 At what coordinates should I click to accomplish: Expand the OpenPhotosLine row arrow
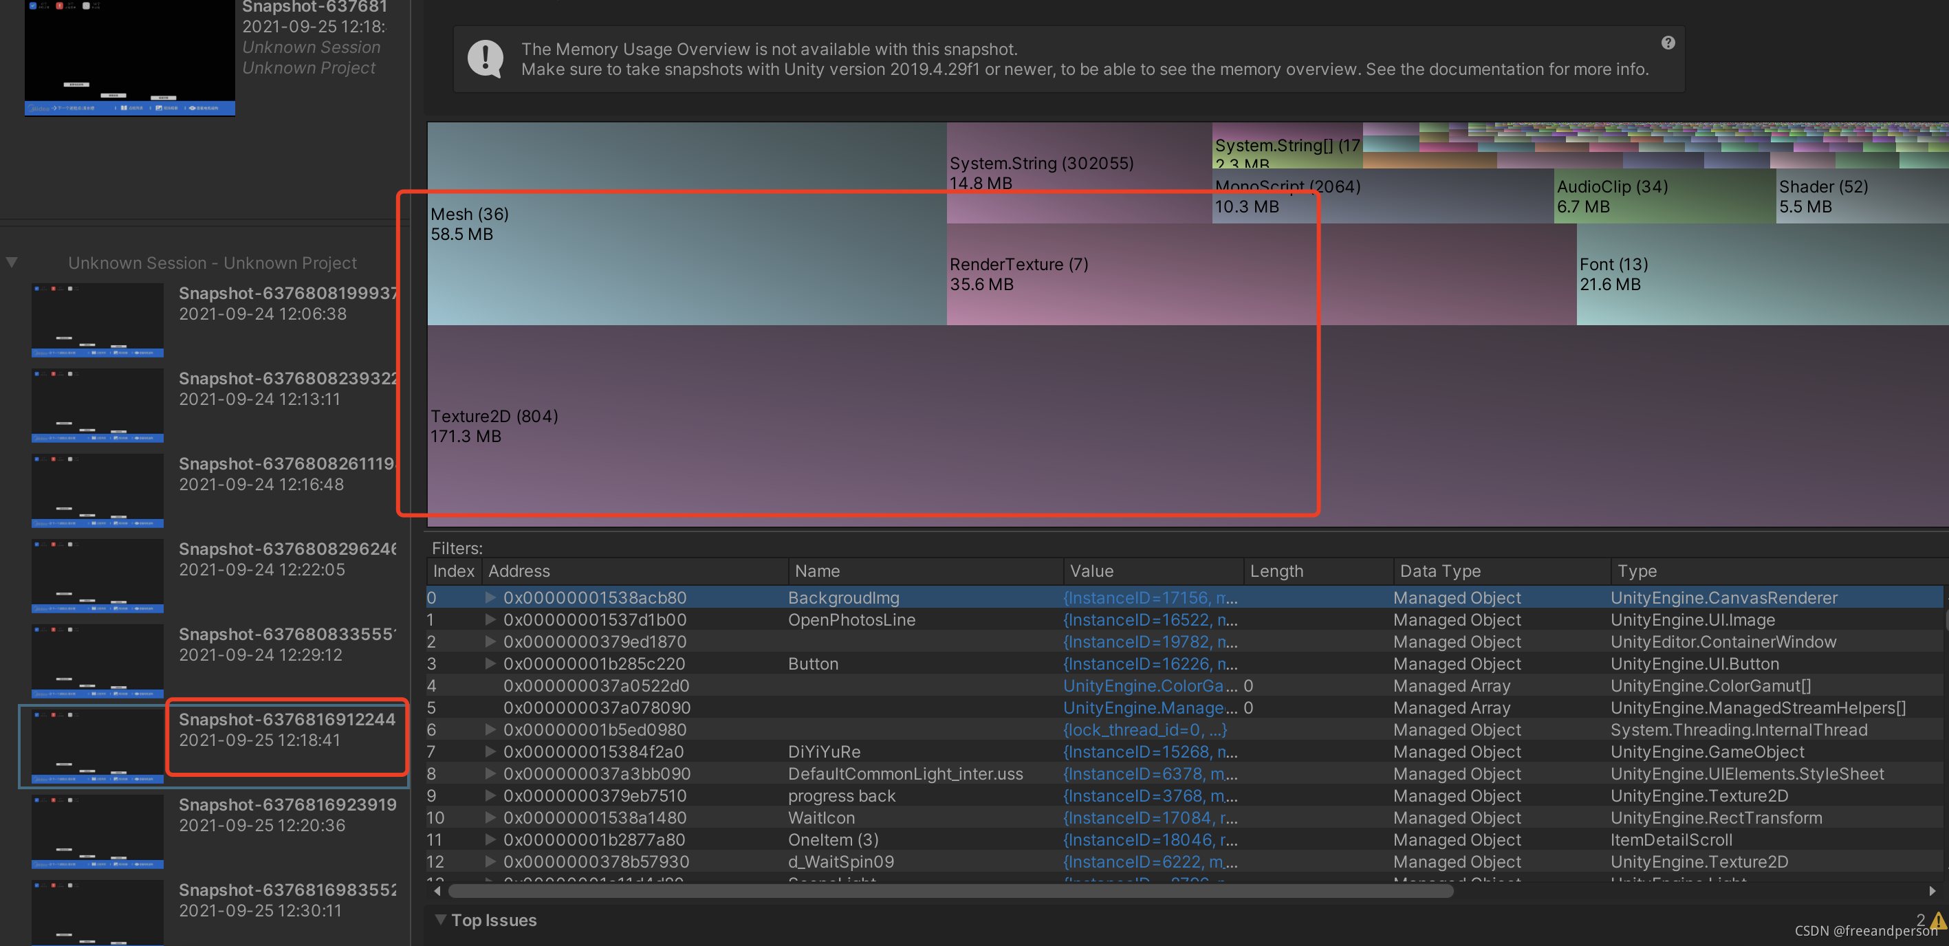coord(490,619)
